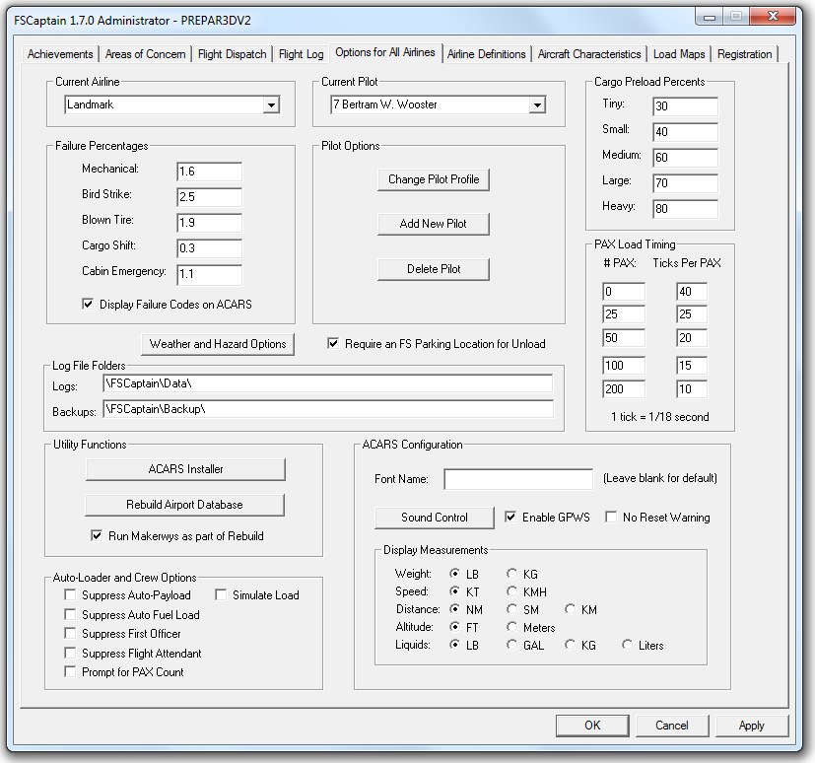Image resolution: width=815 pixels, height=763 pixels.
Task: Open the Load Maps tab
Action: (679, 54)
